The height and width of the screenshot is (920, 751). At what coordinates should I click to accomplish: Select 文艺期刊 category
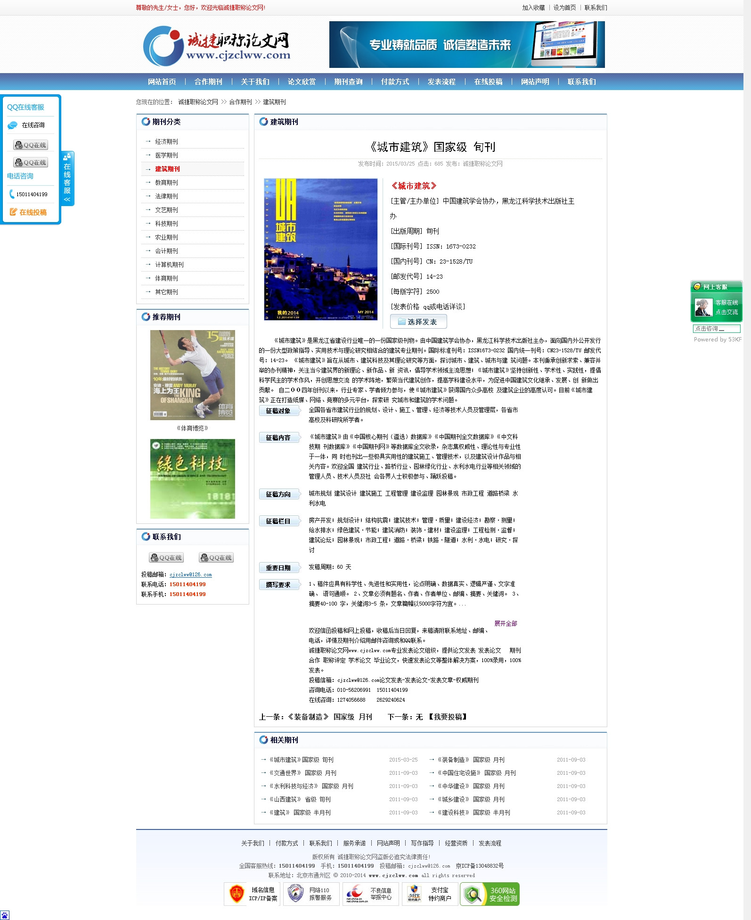[166, 210]
